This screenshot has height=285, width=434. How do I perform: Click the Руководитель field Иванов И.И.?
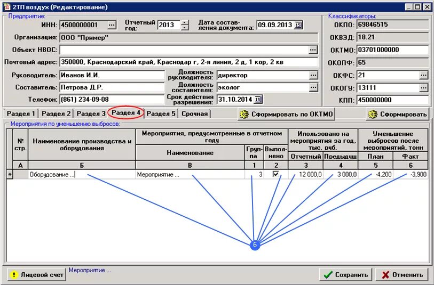click(x=112, y=75)
